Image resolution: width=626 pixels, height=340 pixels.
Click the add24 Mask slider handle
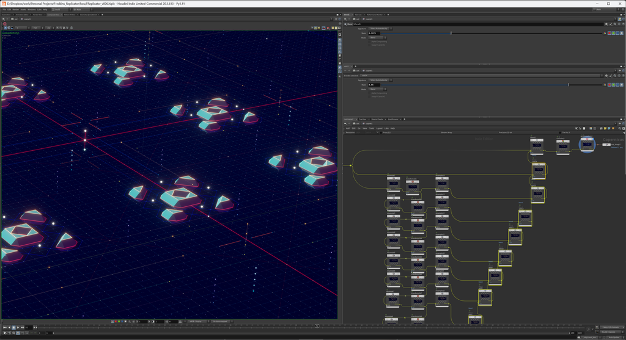(569, 85)
